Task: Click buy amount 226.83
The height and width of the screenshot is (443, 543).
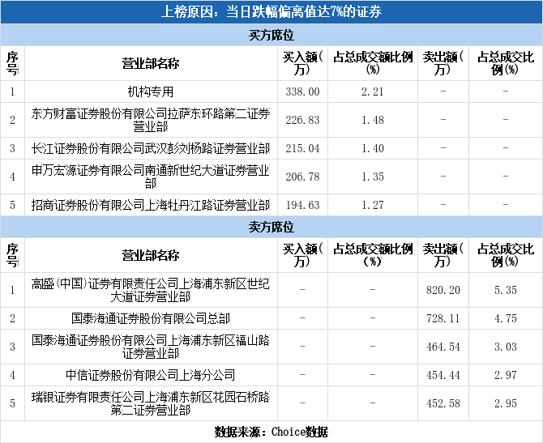Action: click(302, 120)
